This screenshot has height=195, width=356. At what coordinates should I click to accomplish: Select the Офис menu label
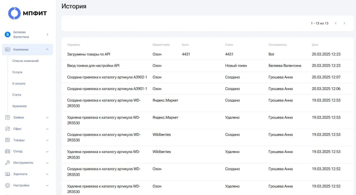(x=17, y=129)
